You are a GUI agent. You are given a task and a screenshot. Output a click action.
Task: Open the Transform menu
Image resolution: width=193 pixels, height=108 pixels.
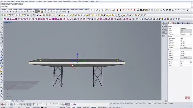tap(39, 1)
